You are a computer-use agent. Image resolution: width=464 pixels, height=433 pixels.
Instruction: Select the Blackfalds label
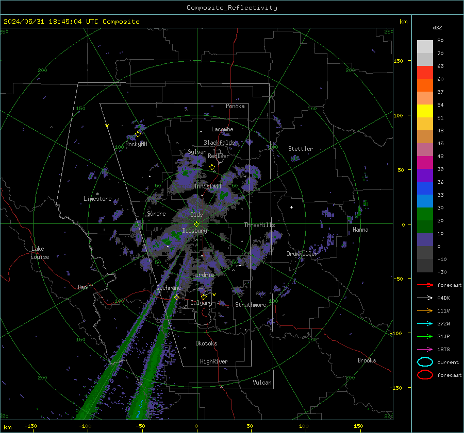(x=219, y=143)
